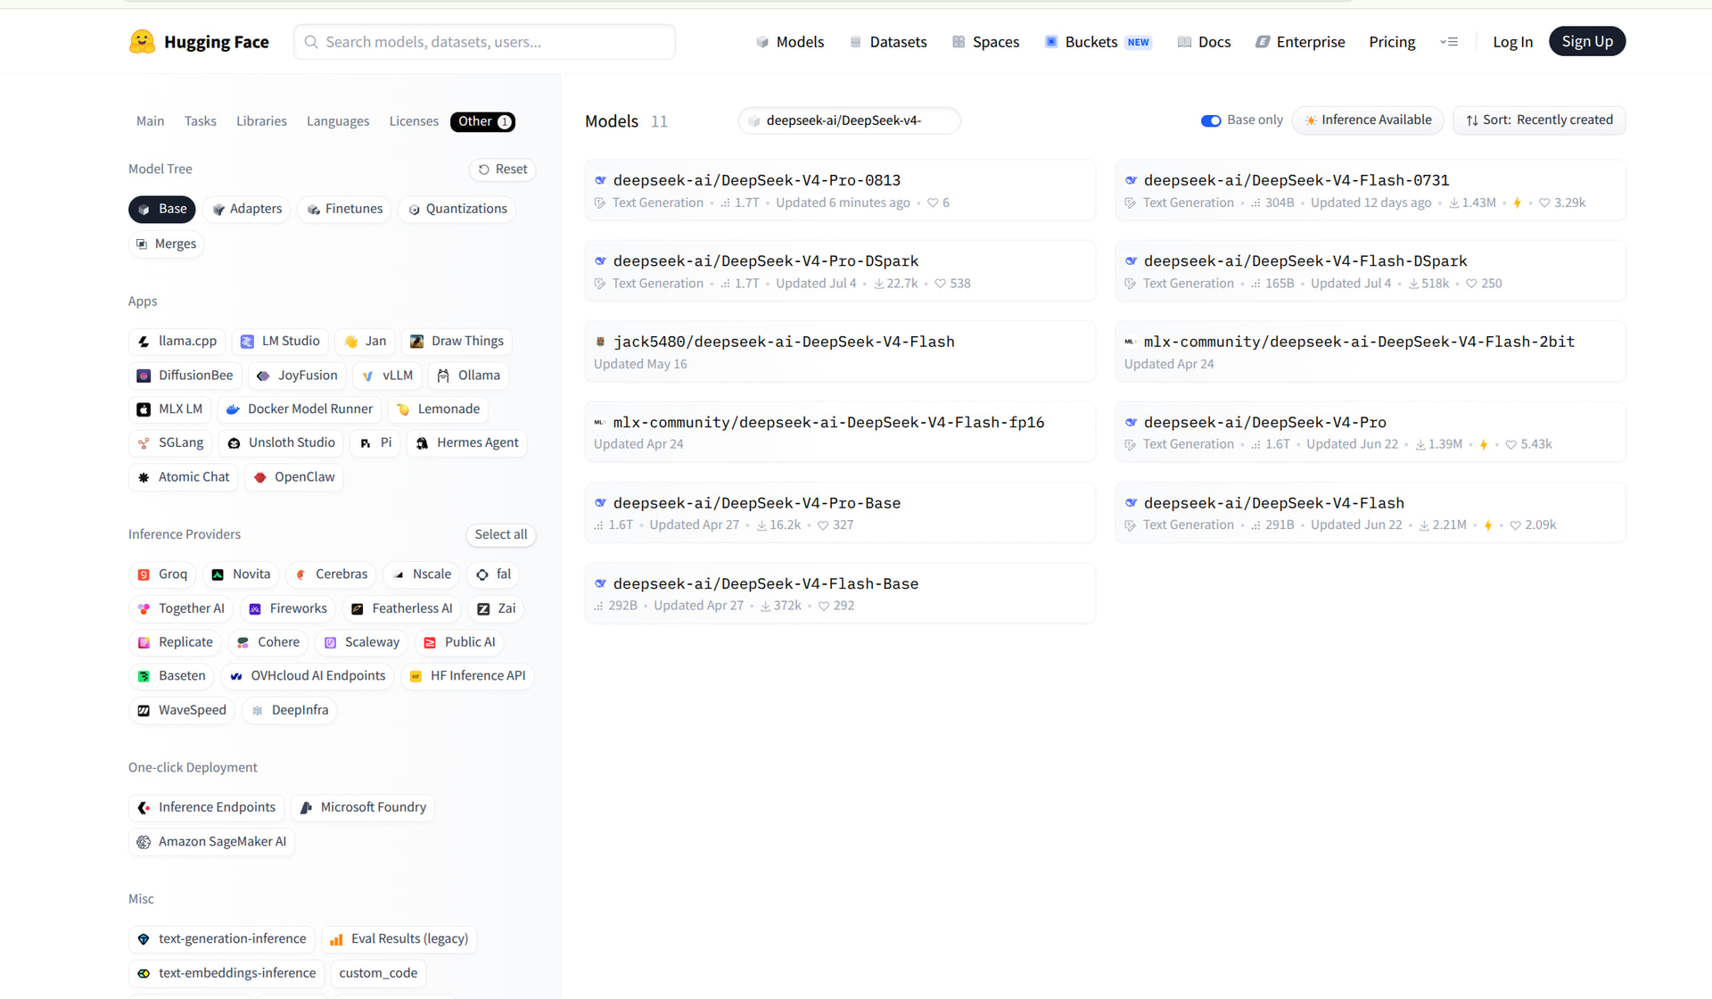Image resolution: width=1712 pixels, height=999 pixels.
Task: Filter by the MLX LM app
Action: tap(169, 409)
